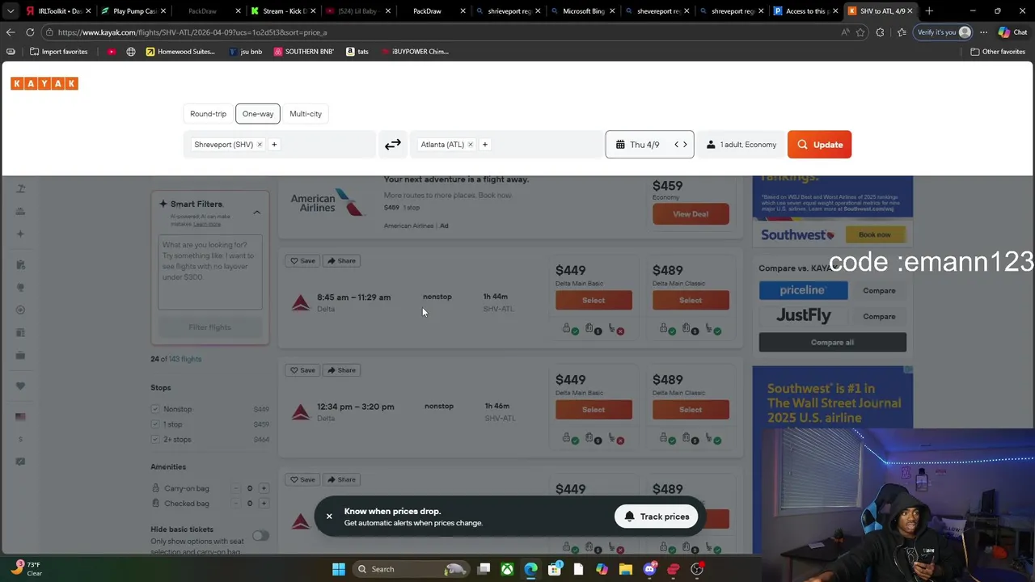Open the Other favorites folder
Image resolution: width=1035 pixels, height=582 pixels.
pos(998,52)
